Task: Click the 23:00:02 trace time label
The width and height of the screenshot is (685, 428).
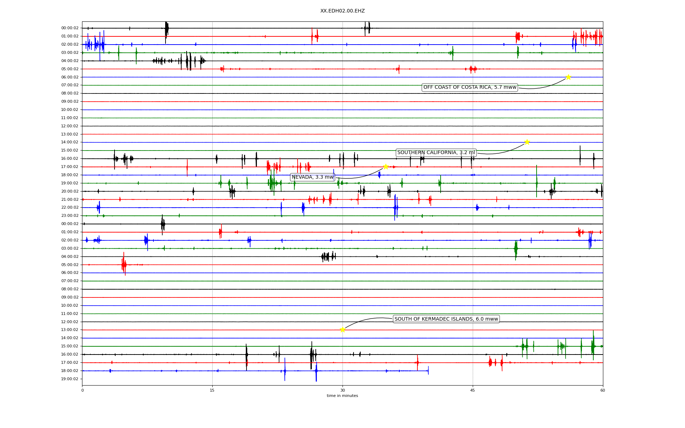Action: tap(70, 215)
